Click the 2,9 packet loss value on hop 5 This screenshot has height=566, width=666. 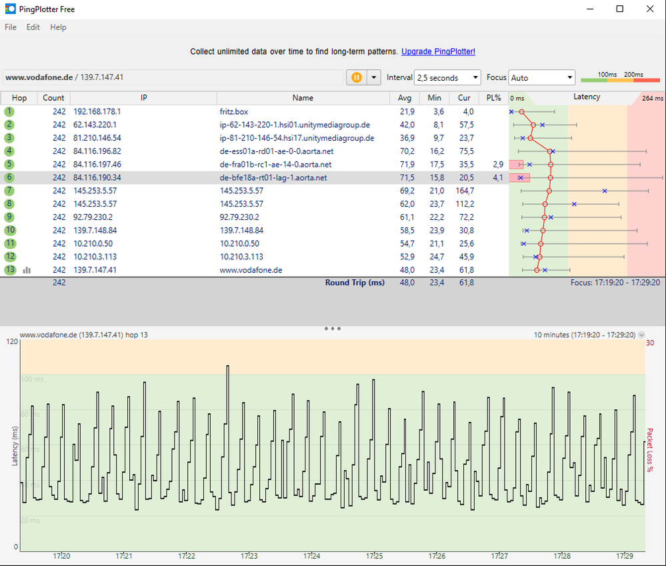coord(498,164)
